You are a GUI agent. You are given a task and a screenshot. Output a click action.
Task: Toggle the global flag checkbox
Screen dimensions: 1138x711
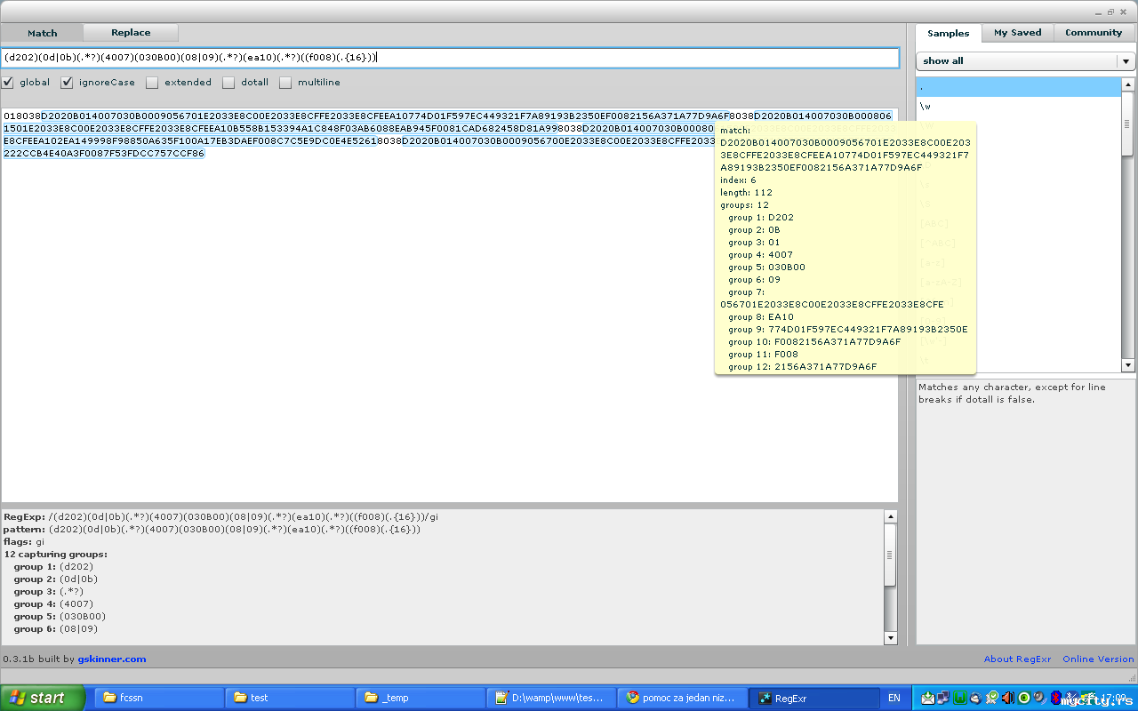pyautogui.click(x=8, y=83)
